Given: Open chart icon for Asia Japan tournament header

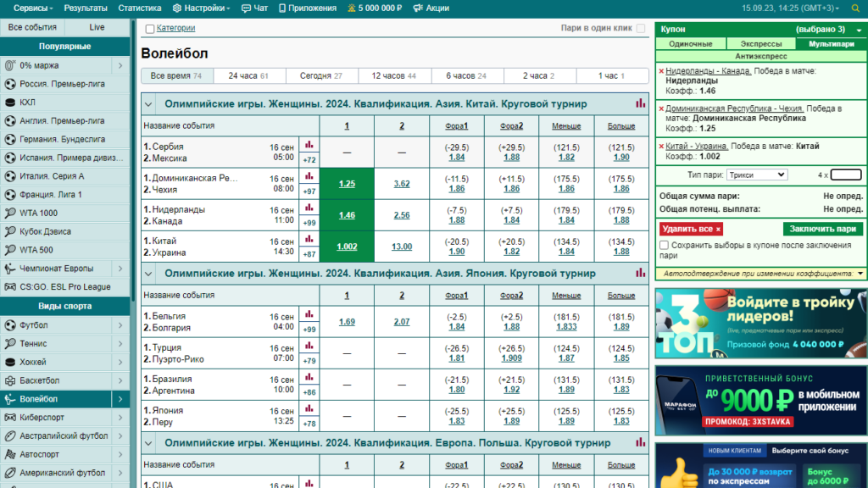Looking at the screenshot, I should point(641,273).
